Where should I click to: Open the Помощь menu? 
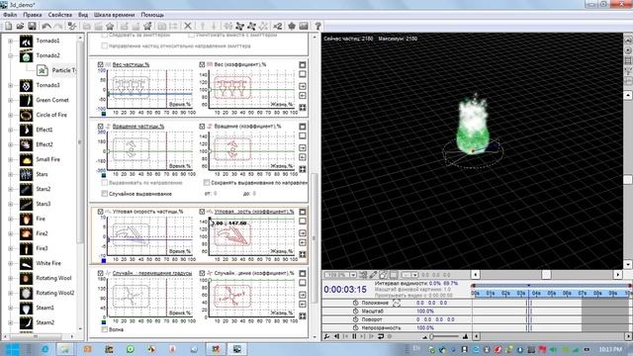pyautogui.click(x=152, y=15)
